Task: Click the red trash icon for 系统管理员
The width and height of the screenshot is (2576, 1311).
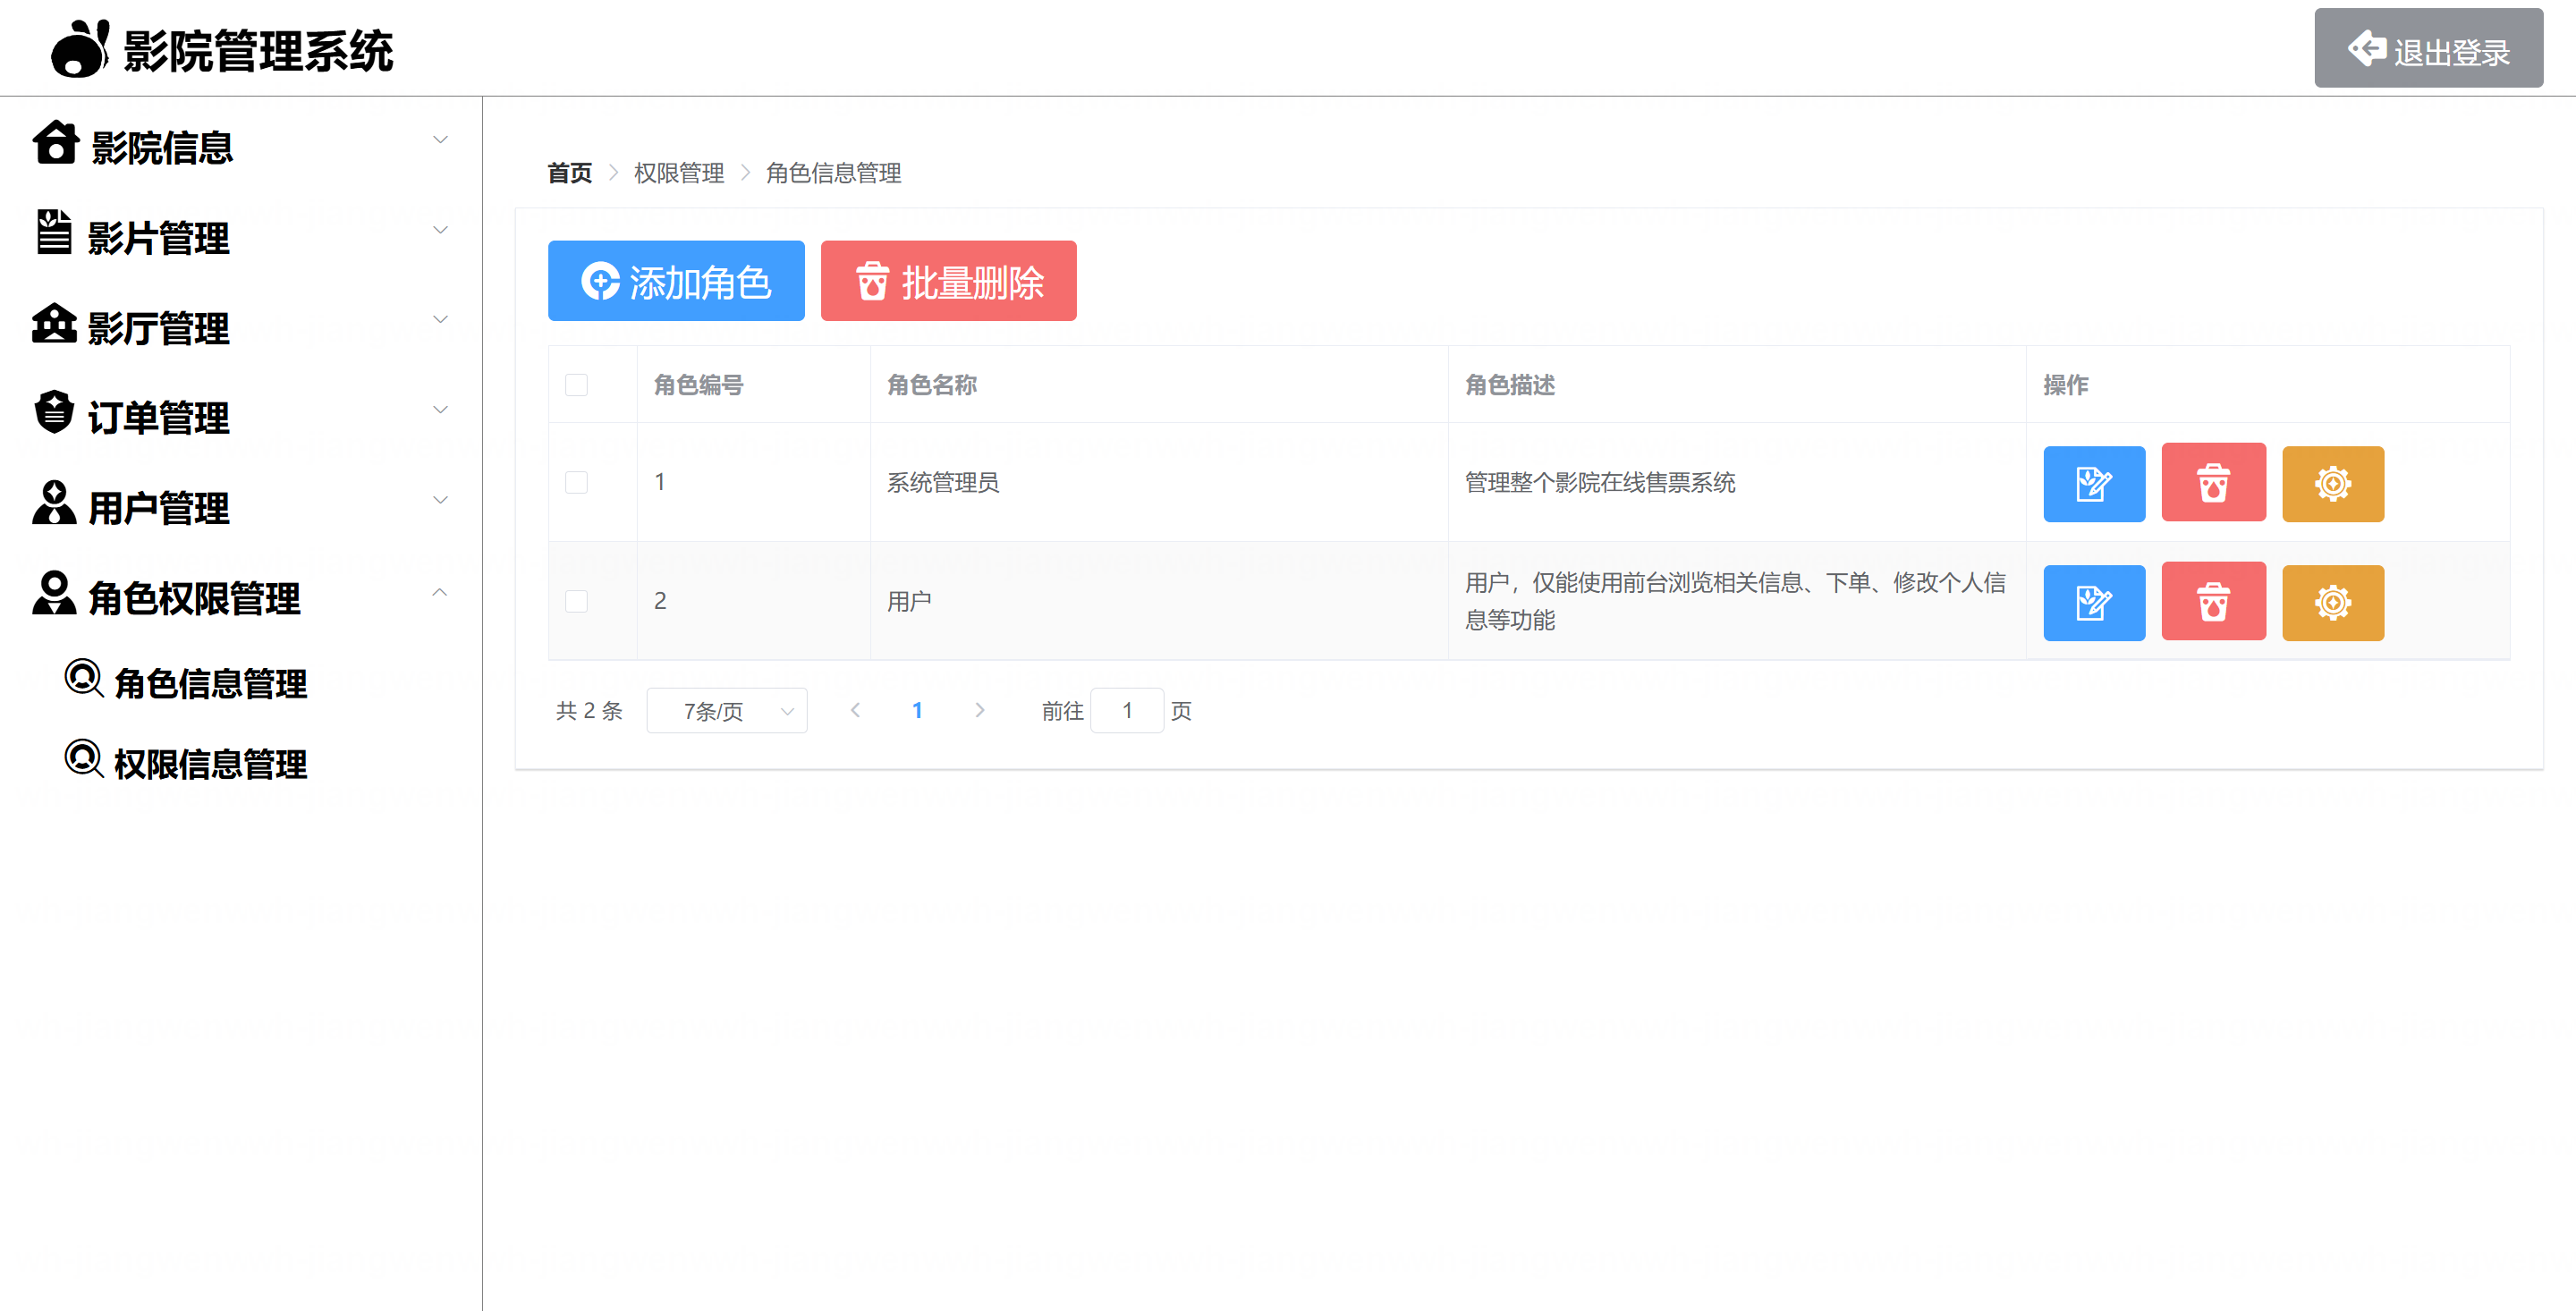Action: tap(2212, 483)
